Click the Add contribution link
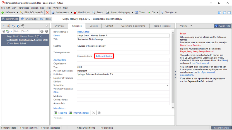Image resolution: width=232 pixels, height=130 pixels. 104,56
